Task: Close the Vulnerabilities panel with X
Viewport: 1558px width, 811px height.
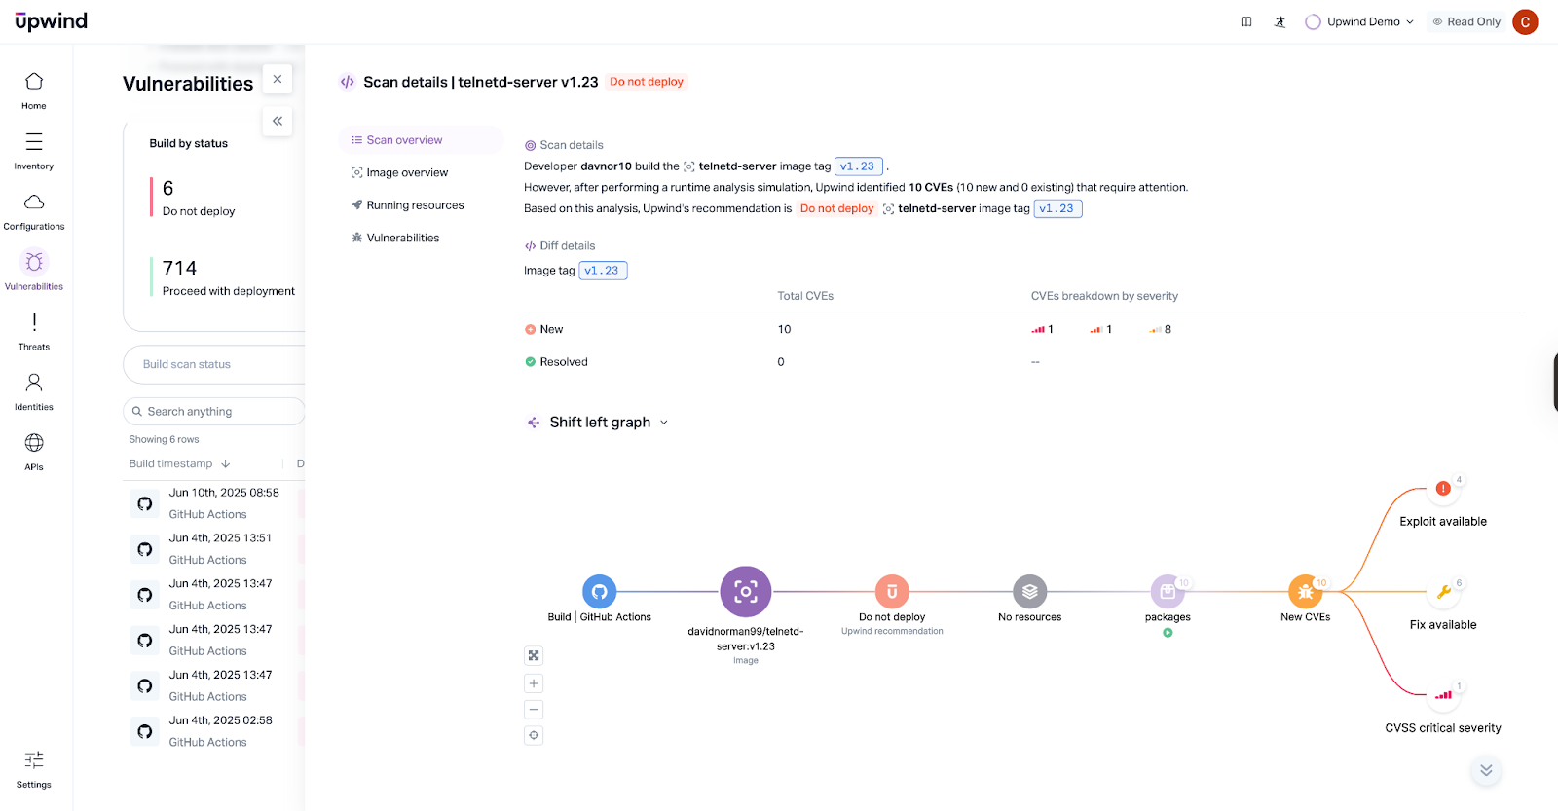Action: tap(278, 79)
